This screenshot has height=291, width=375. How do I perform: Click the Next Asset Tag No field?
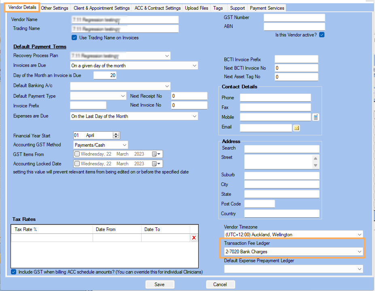click(297, 77)
